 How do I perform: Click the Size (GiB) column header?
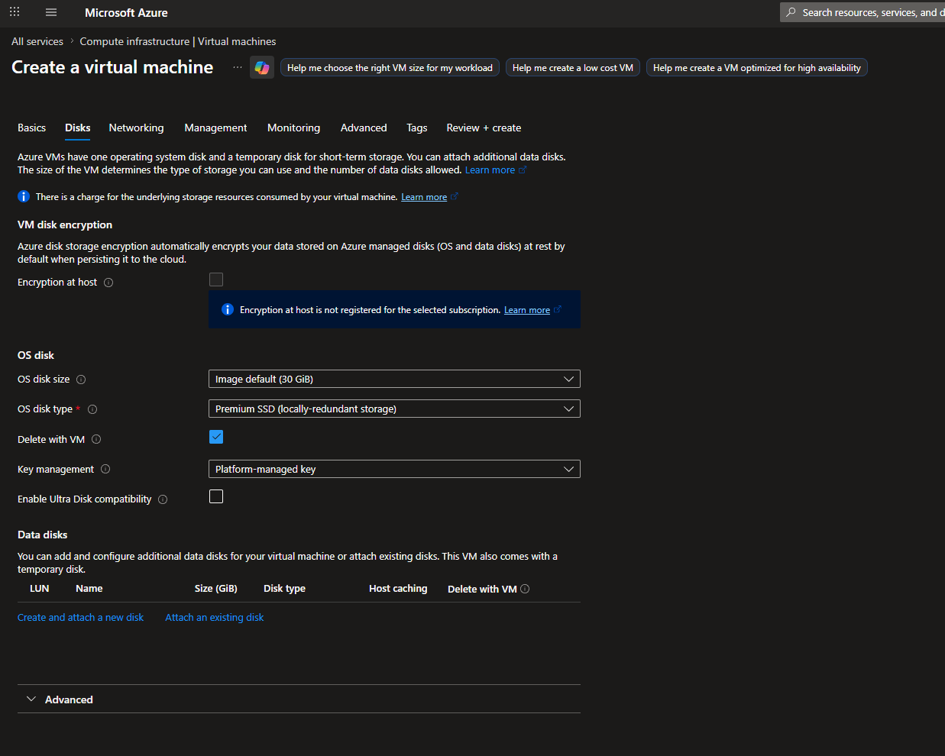pos(216,588)
